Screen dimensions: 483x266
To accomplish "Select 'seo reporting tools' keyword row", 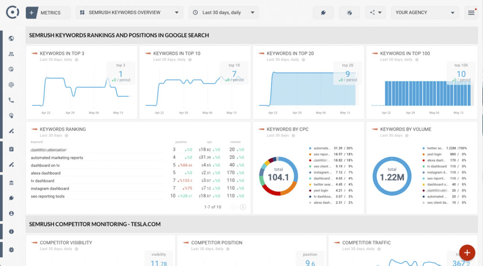I will (138, 196).
